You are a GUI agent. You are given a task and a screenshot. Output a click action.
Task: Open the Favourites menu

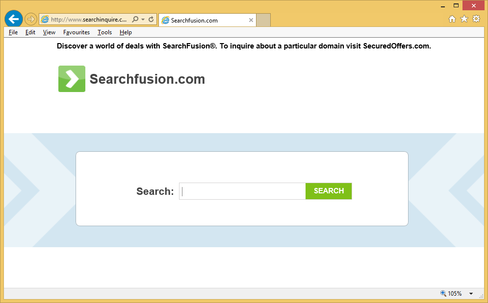tap(77, 32)
